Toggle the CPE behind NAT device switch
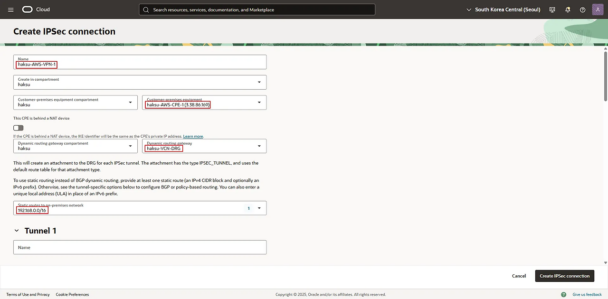Screen dimensions: 608x299 19,128
